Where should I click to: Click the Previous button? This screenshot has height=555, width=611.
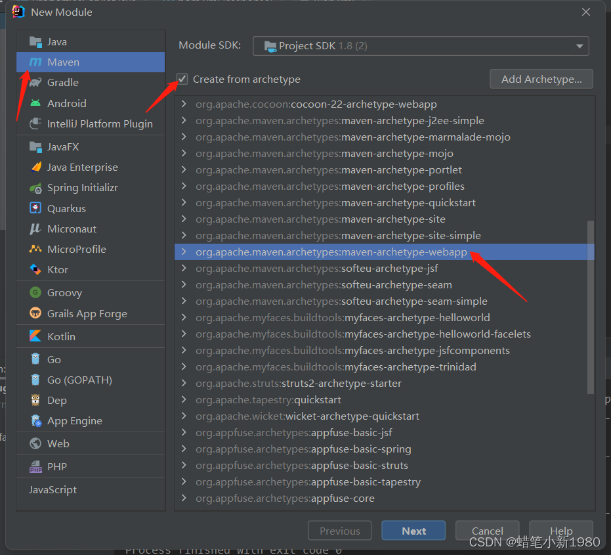click(340, 531)
